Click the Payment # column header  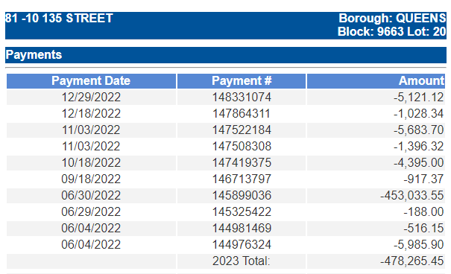point(242,80)
